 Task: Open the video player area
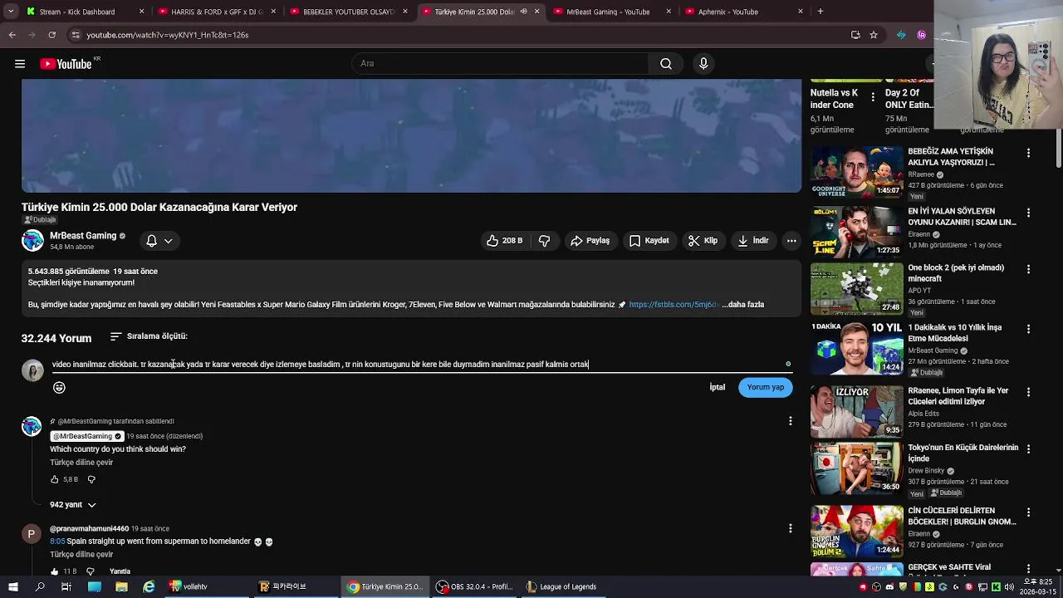pyautogui.click(x=411, y=136)
